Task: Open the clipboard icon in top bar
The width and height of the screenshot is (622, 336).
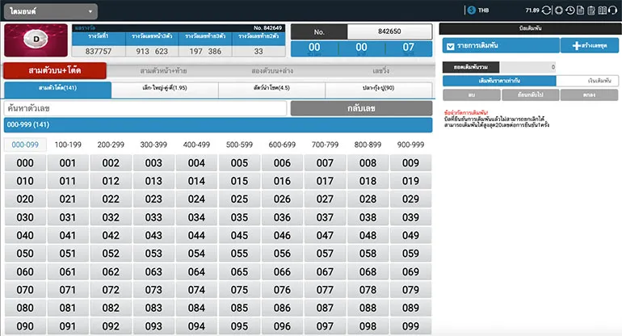Action: click(x=591, y=10)
